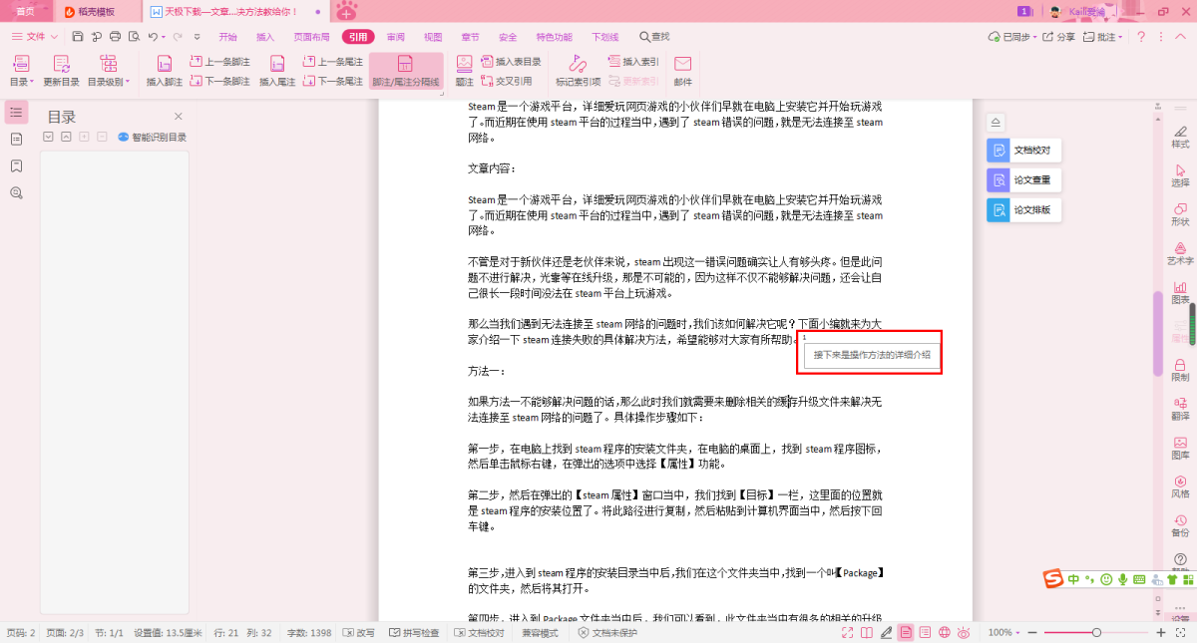This screenshot has height=643, width=1197.
Task: Click the 翻译 (translate) sidebar icon
Action: coord(1180,407)
